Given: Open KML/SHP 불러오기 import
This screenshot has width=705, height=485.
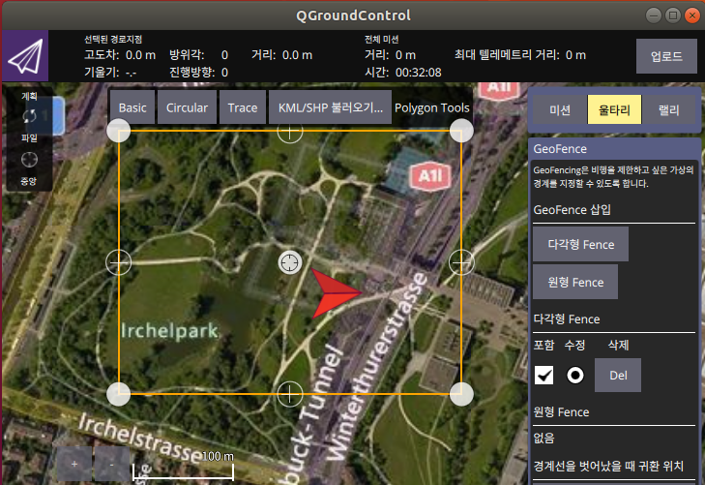Looking at the screenshot, I should (x=330, y=107).
